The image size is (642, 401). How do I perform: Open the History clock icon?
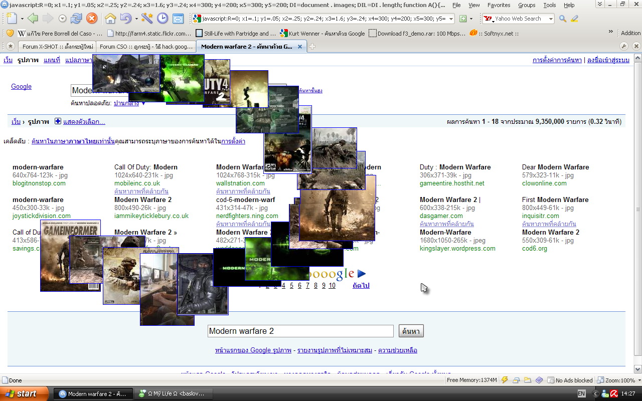click(x=163, y=19)
